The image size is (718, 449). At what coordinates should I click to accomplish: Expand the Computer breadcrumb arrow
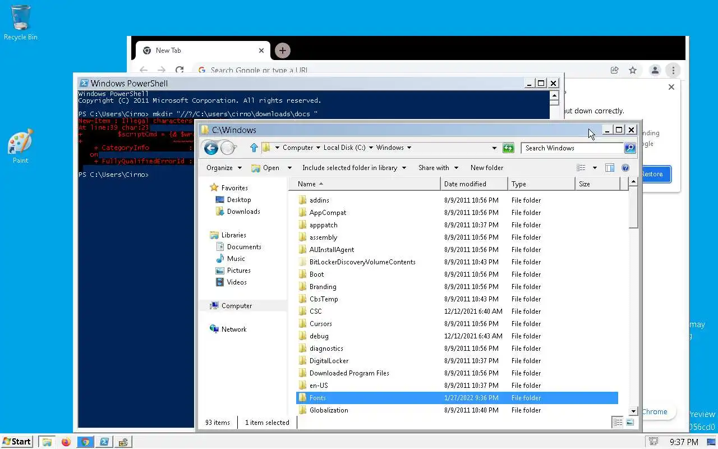pos(318,148)
